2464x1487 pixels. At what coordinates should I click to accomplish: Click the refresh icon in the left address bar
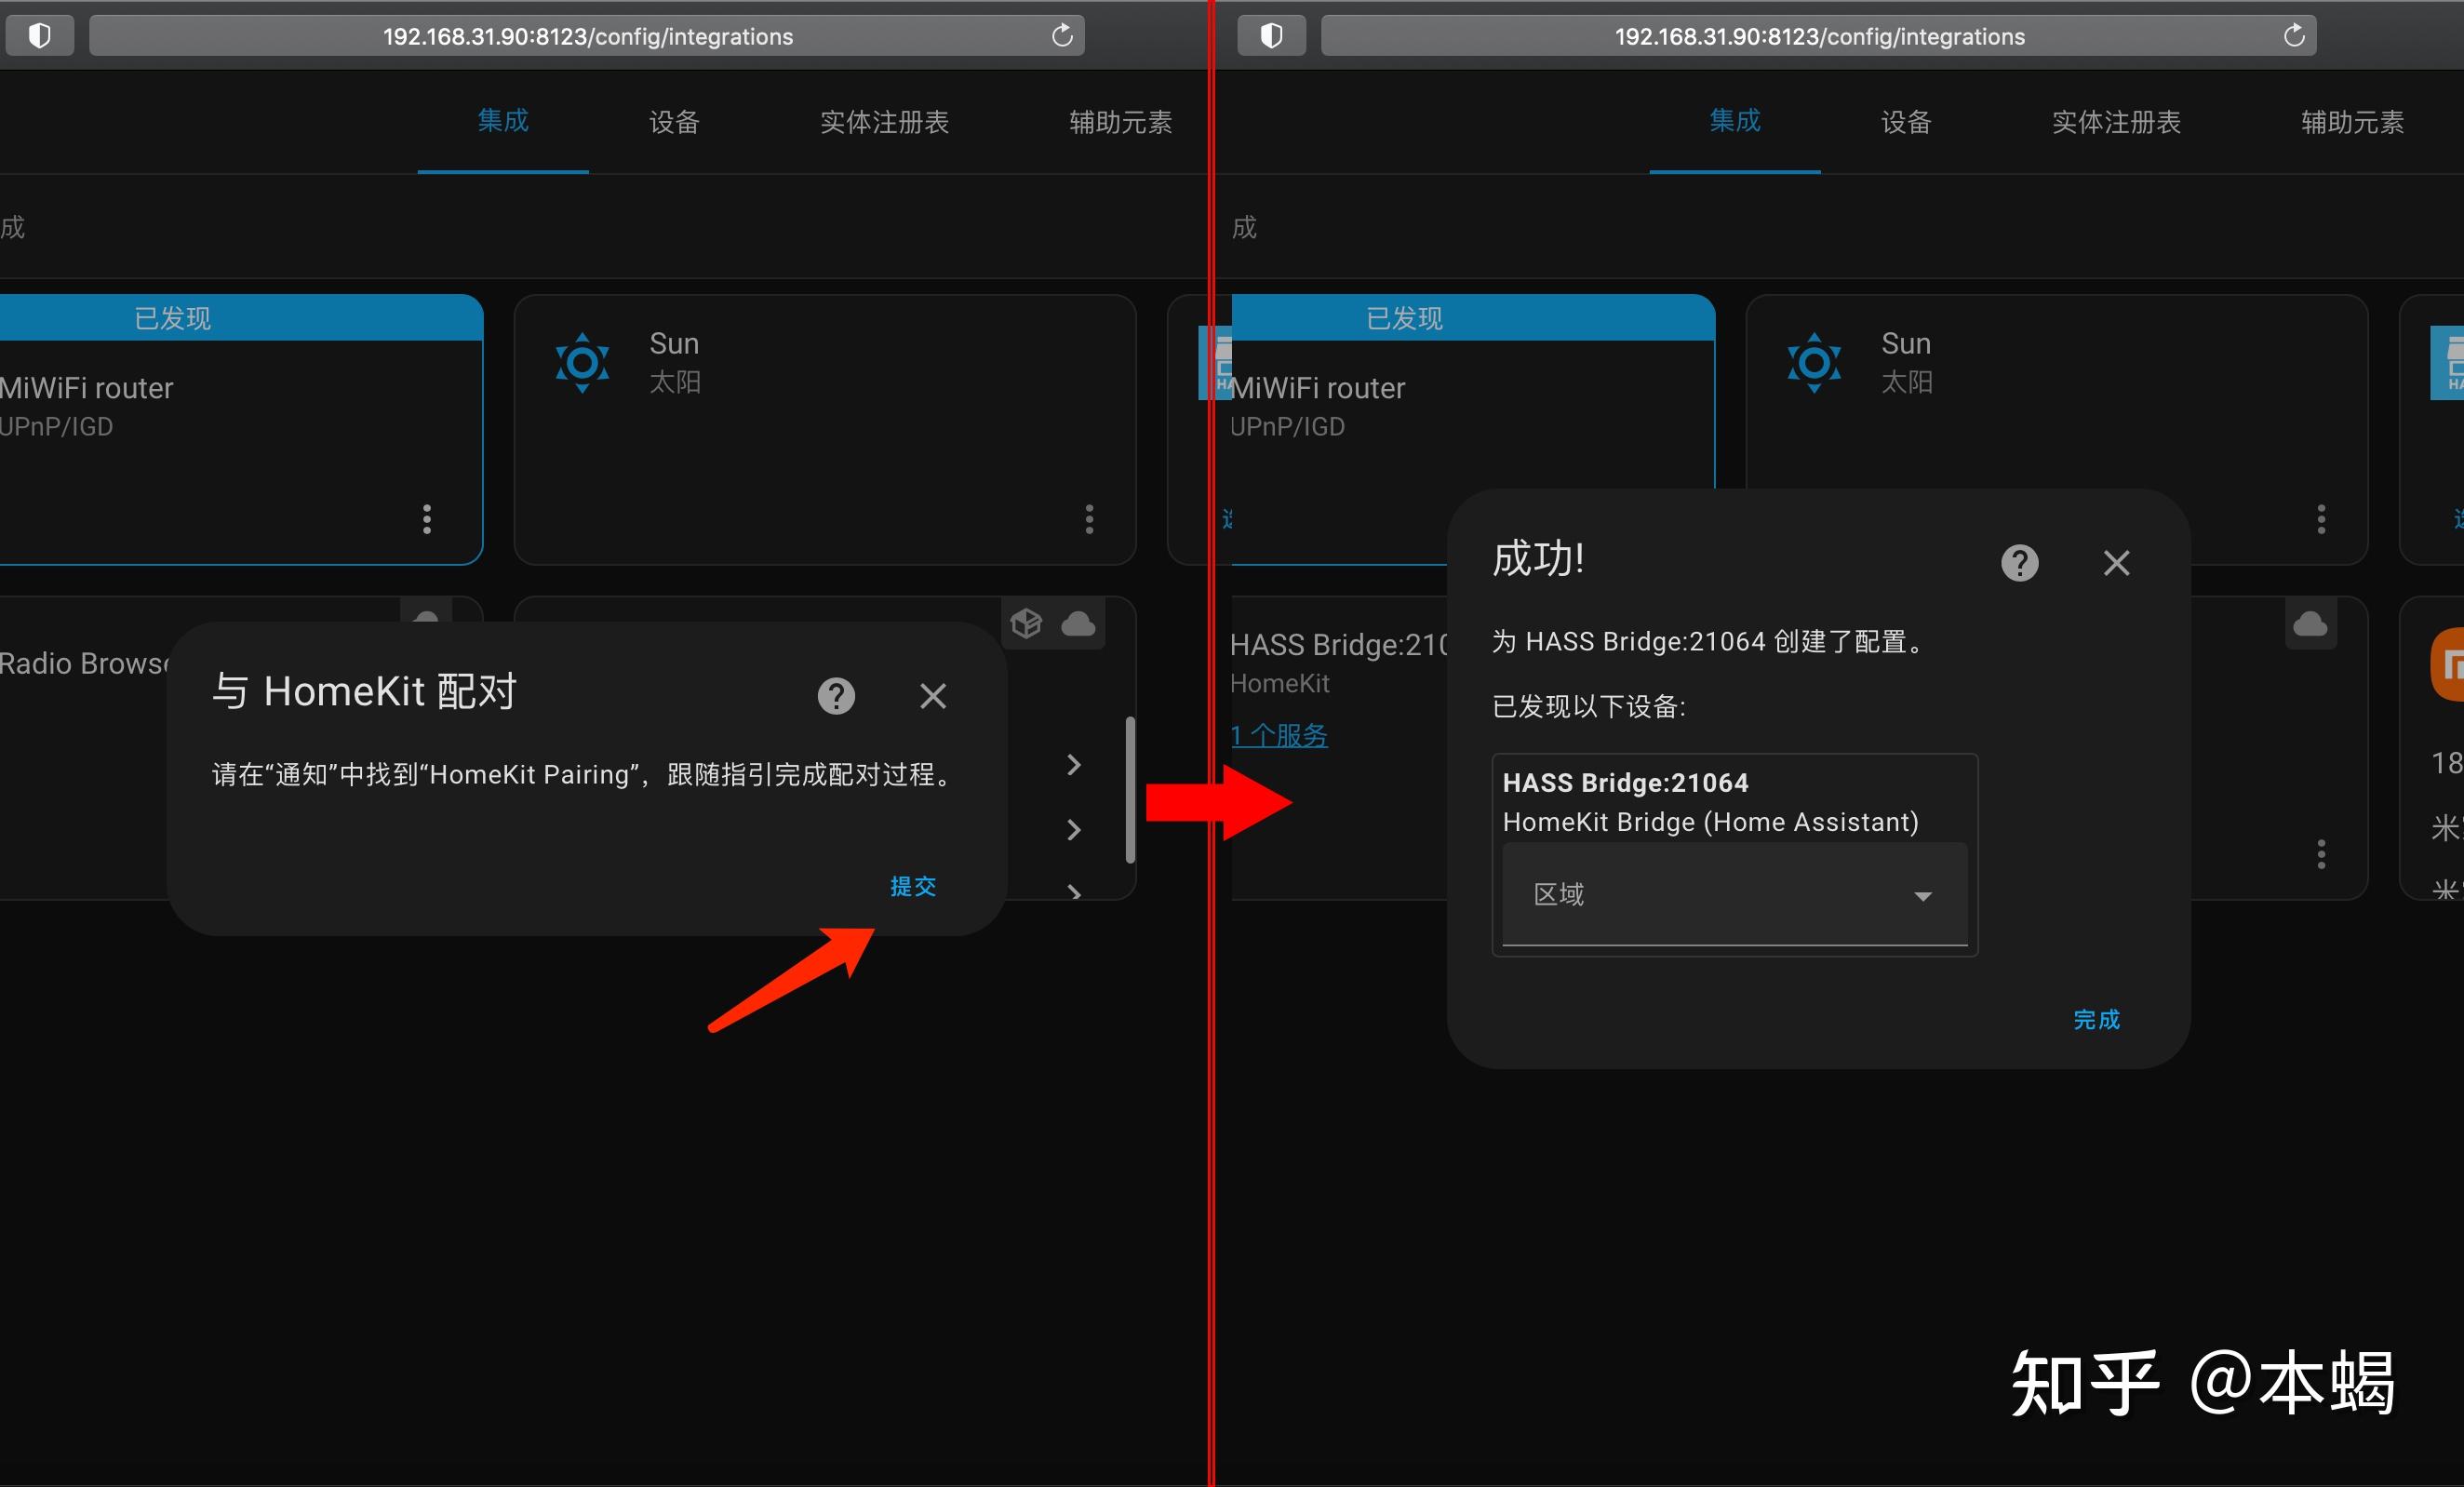[1061, 36]
